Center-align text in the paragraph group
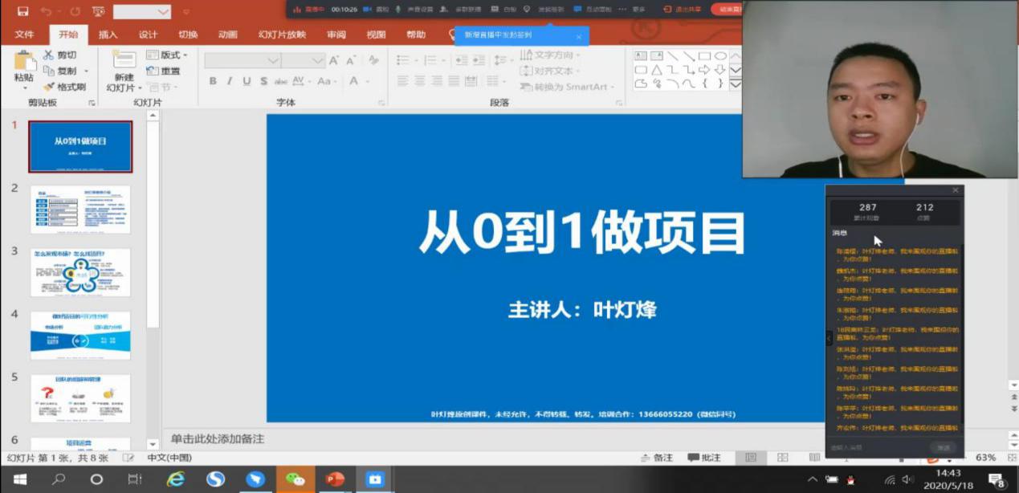 click(418, 81)
